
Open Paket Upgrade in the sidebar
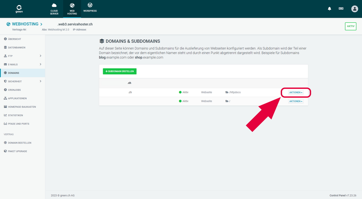[17, 151]
